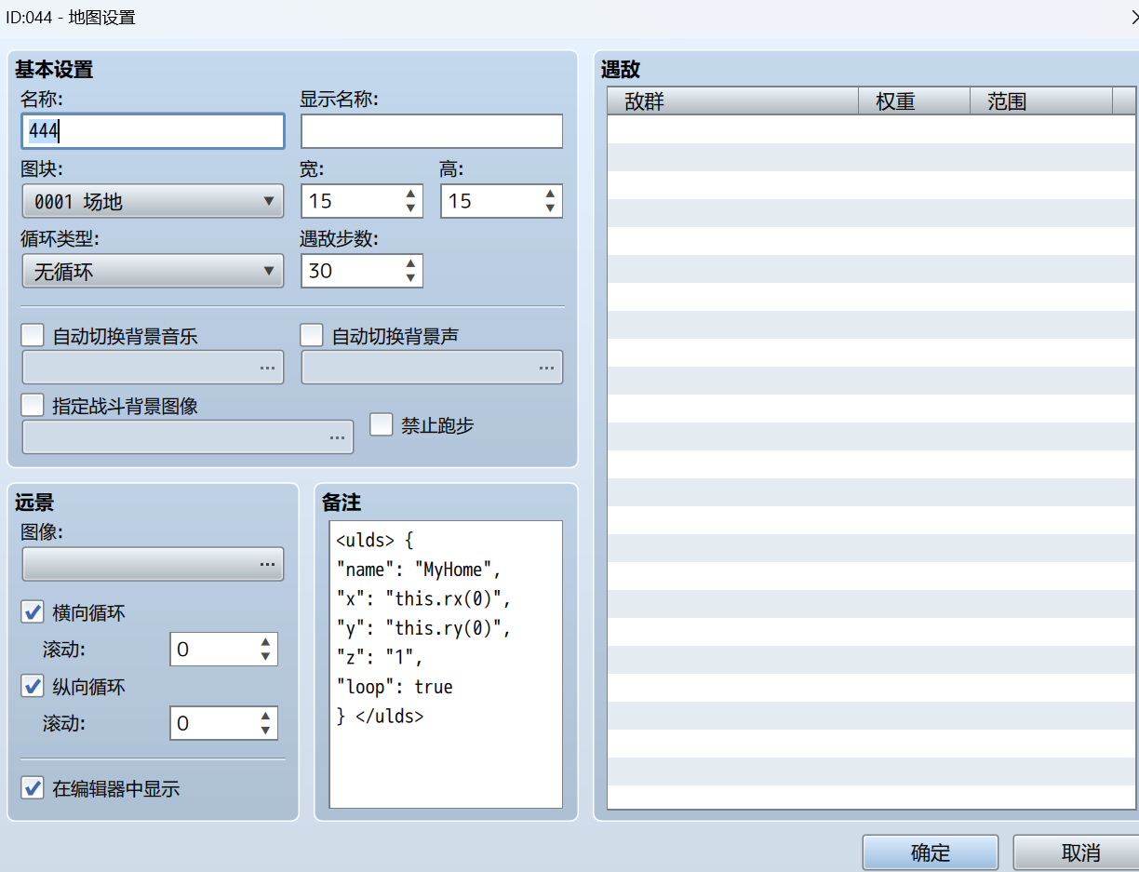Viewport: 1139px width, 872px height.
Task: Click inside the 备注 note text area
Action: click(x=446, y=664)
